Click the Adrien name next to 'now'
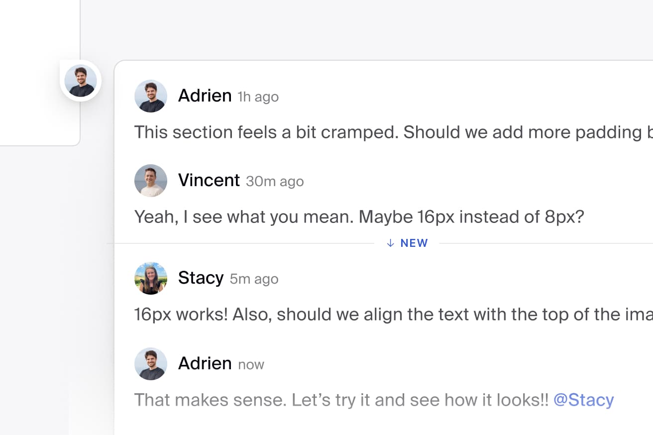The height and width of the screenshot is (435, 653). [x=205, y=363]
